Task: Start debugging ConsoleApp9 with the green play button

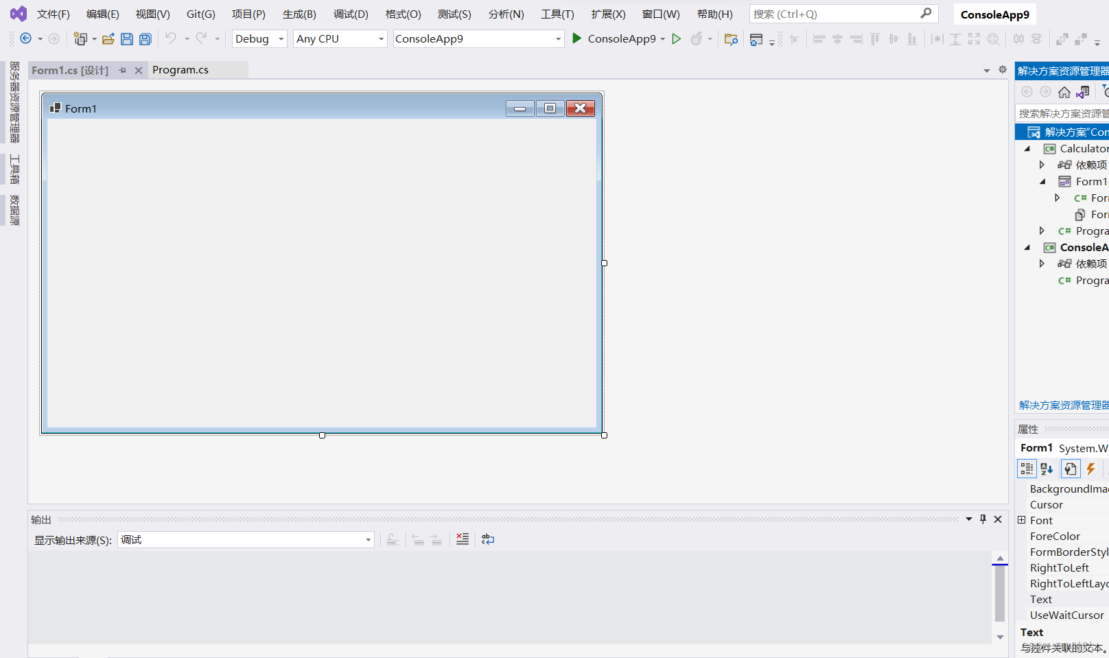Action: coord(577,38)
